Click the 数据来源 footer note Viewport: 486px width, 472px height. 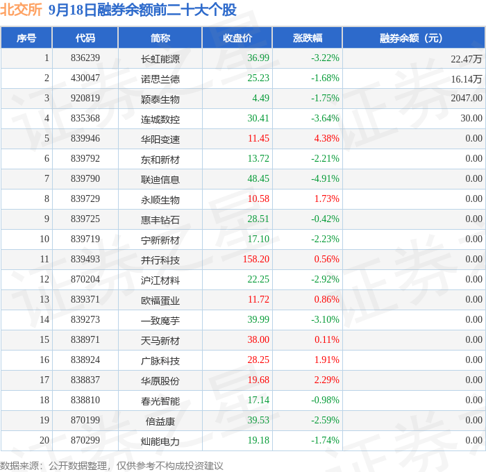(x=112, y=466)
